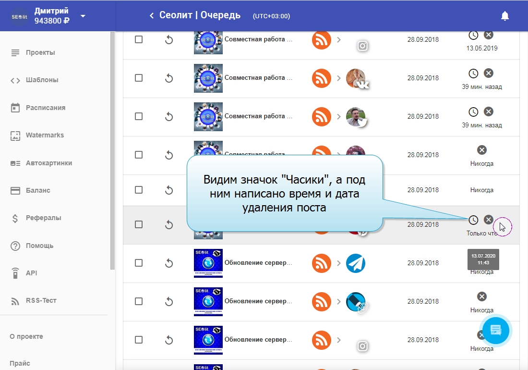The width and height of the screenshot is (528, 370).
Task: Open the blue chat widget button
Action: pos(496,330)
